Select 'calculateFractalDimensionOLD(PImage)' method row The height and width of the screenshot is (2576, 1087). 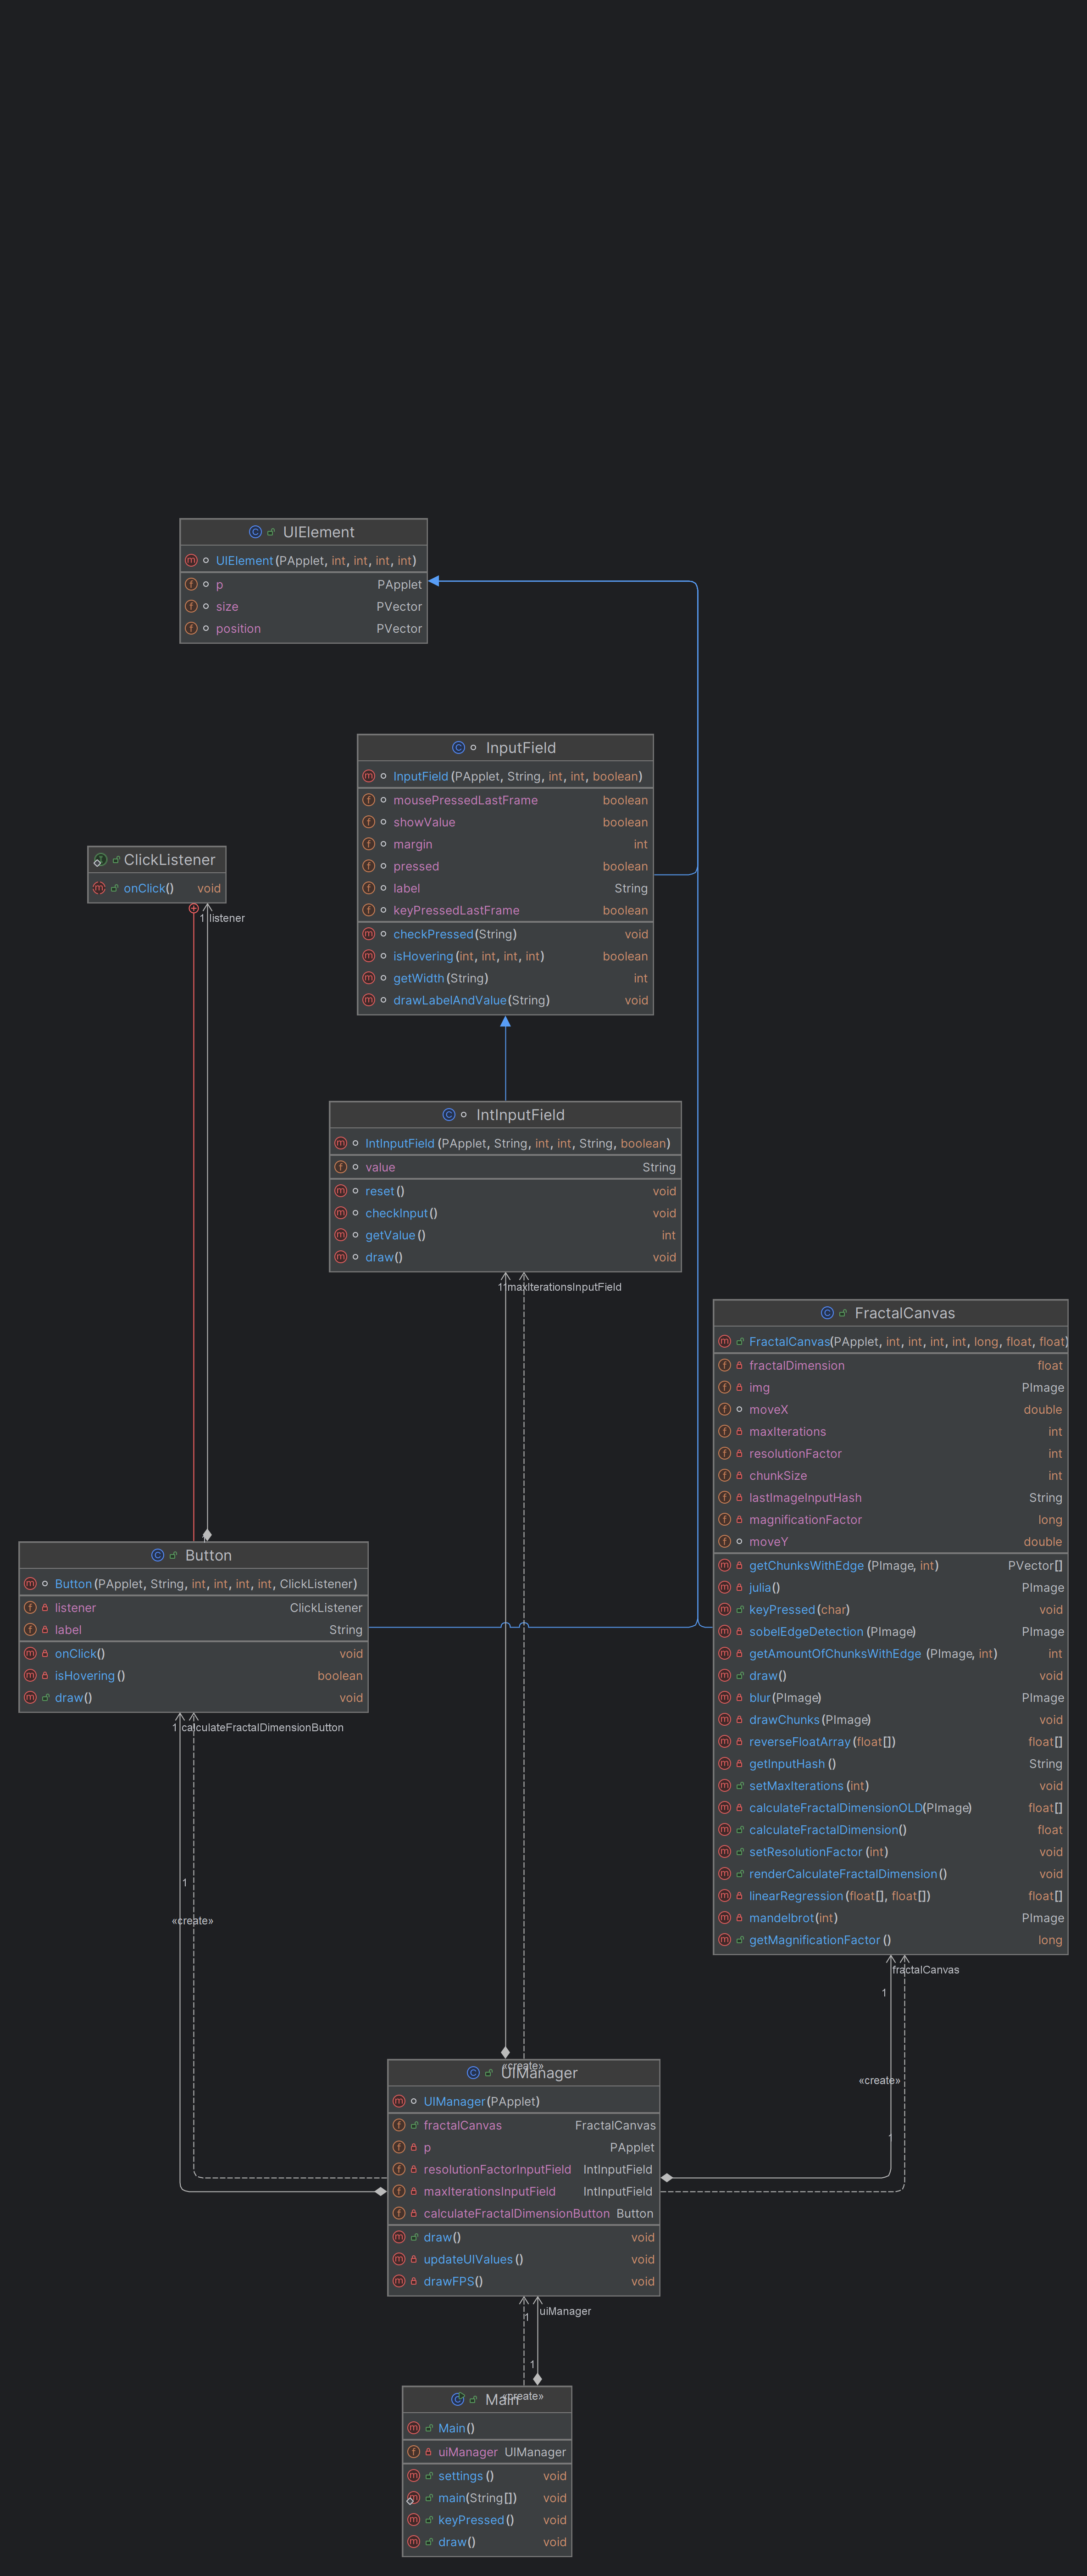(x=890, y=1807)
